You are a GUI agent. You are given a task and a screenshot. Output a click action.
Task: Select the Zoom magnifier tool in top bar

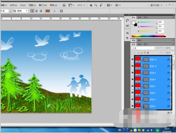96,5
